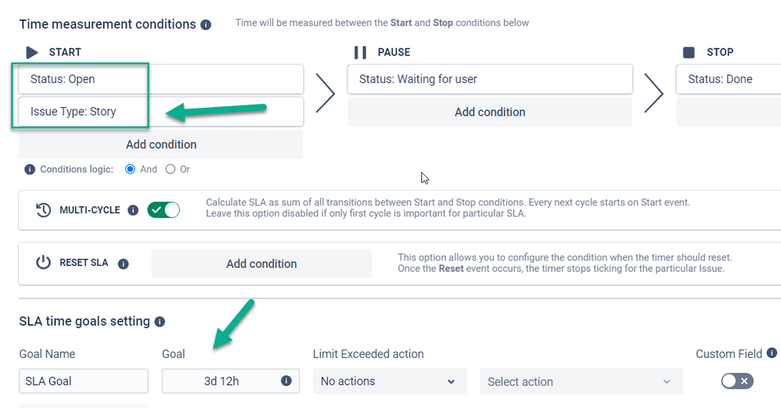
Task: Click info icon inside the Goal field
Action: [286, 381]
